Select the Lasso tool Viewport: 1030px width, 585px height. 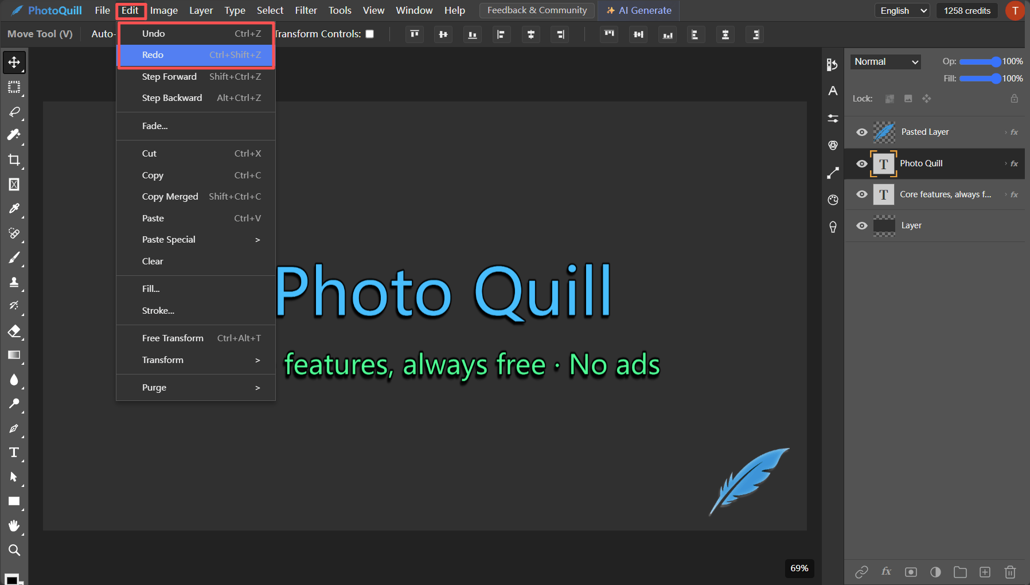click(14, 111)
